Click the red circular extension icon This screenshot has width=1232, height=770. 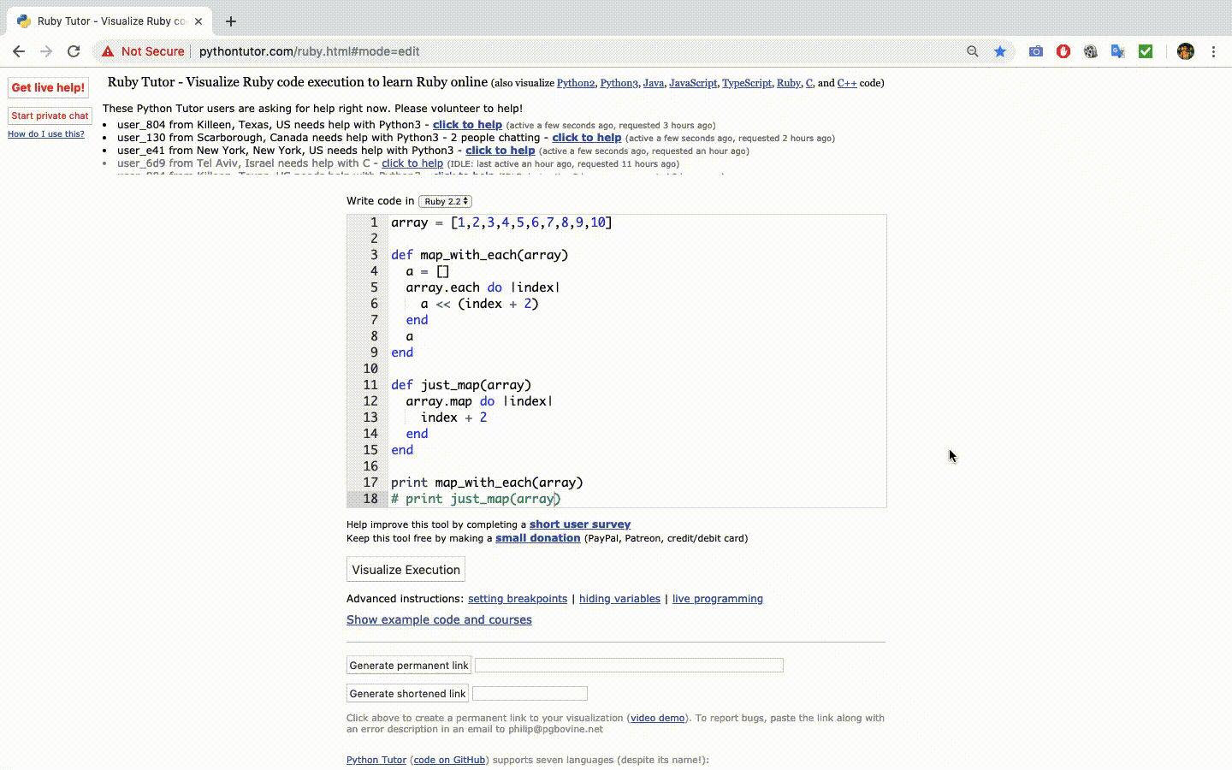coord(1063,51)
